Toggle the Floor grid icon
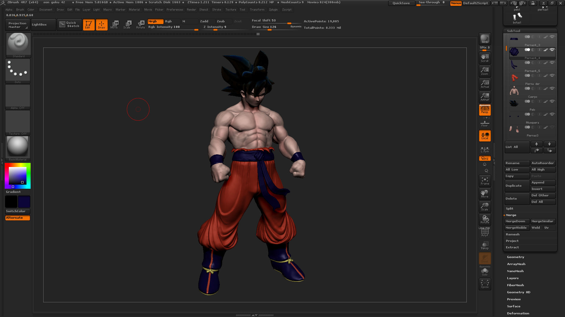The height and width of the screenshot is (317, 565). tap(485, 123)
